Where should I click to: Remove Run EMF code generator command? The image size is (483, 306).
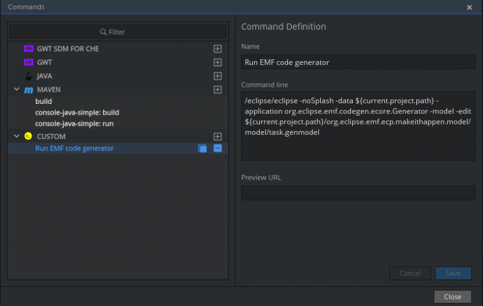point(218,149)
